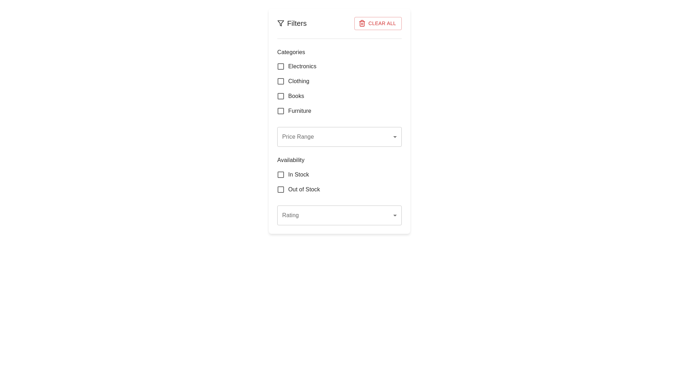
Task: Check the Clothing category filter
Action: [281, 81]
